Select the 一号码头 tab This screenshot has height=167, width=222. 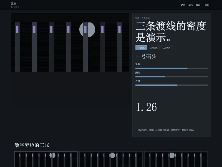(141, 48)
